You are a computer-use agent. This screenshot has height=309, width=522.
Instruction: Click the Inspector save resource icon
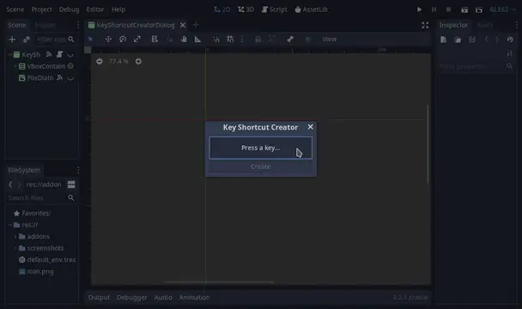472,39
